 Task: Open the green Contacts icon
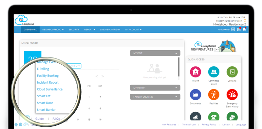pyautogui.click(x=232, y=72)
